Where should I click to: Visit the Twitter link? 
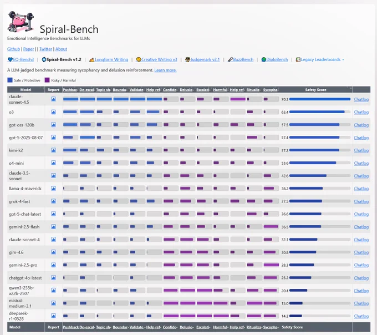45,49
